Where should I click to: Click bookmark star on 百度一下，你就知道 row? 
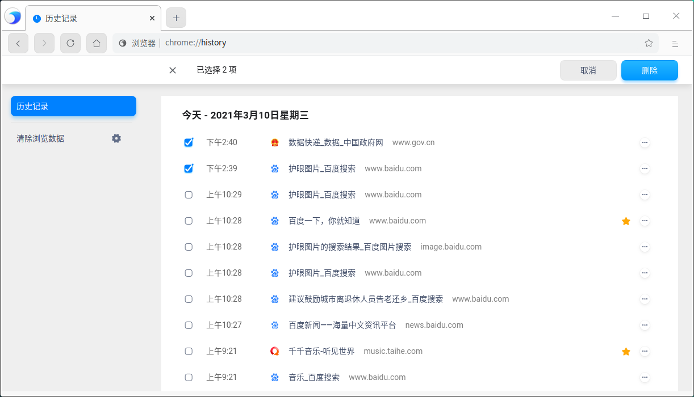(x=626, y=221)
